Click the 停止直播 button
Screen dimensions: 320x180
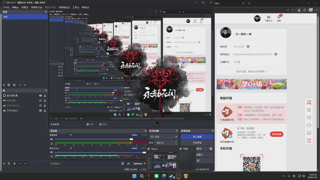click(x=197, y=136)
